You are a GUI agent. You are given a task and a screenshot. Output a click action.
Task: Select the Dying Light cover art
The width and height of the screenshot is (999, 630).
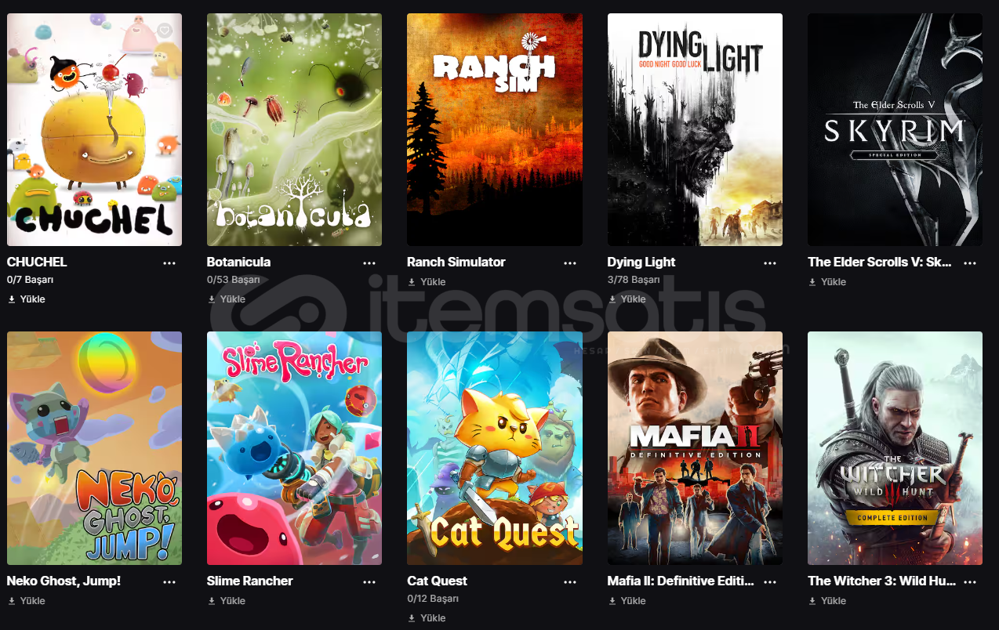695,129
